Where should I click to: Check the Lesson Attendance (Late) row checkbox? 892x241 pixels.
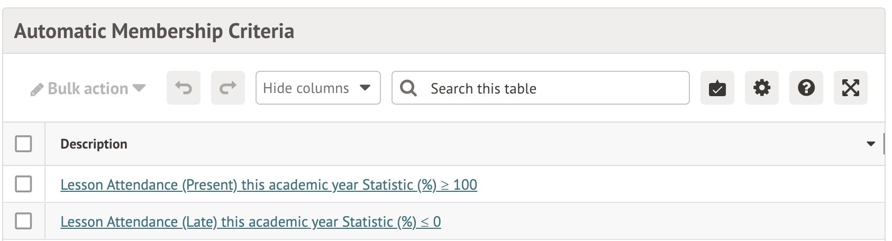tap(23, 221)
